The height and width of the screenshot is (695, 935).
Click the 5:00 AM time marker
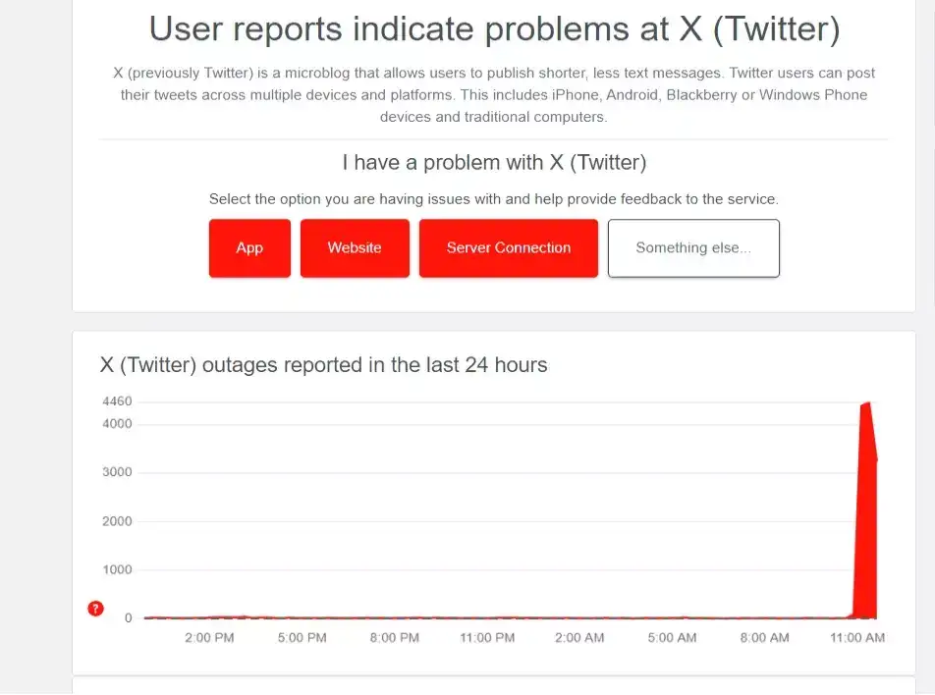[x=672, y=638]
